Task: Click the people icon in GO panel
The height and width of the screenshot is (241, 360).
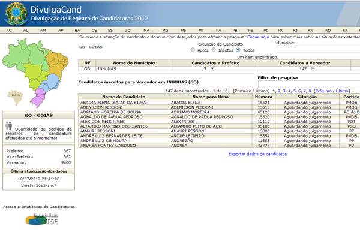Action: point(9,126)
